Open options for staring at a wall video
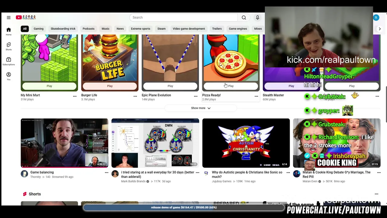387x218 pixels. click(197, 173)
